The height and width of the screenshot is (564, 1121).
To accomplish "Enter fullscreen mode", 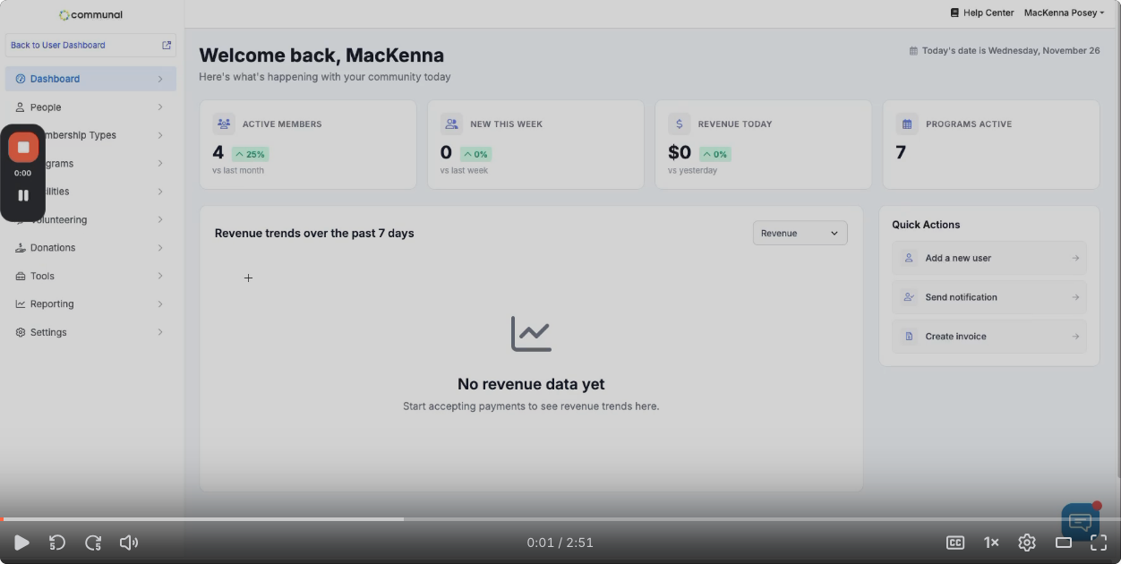I will [x=1099, y=543].
